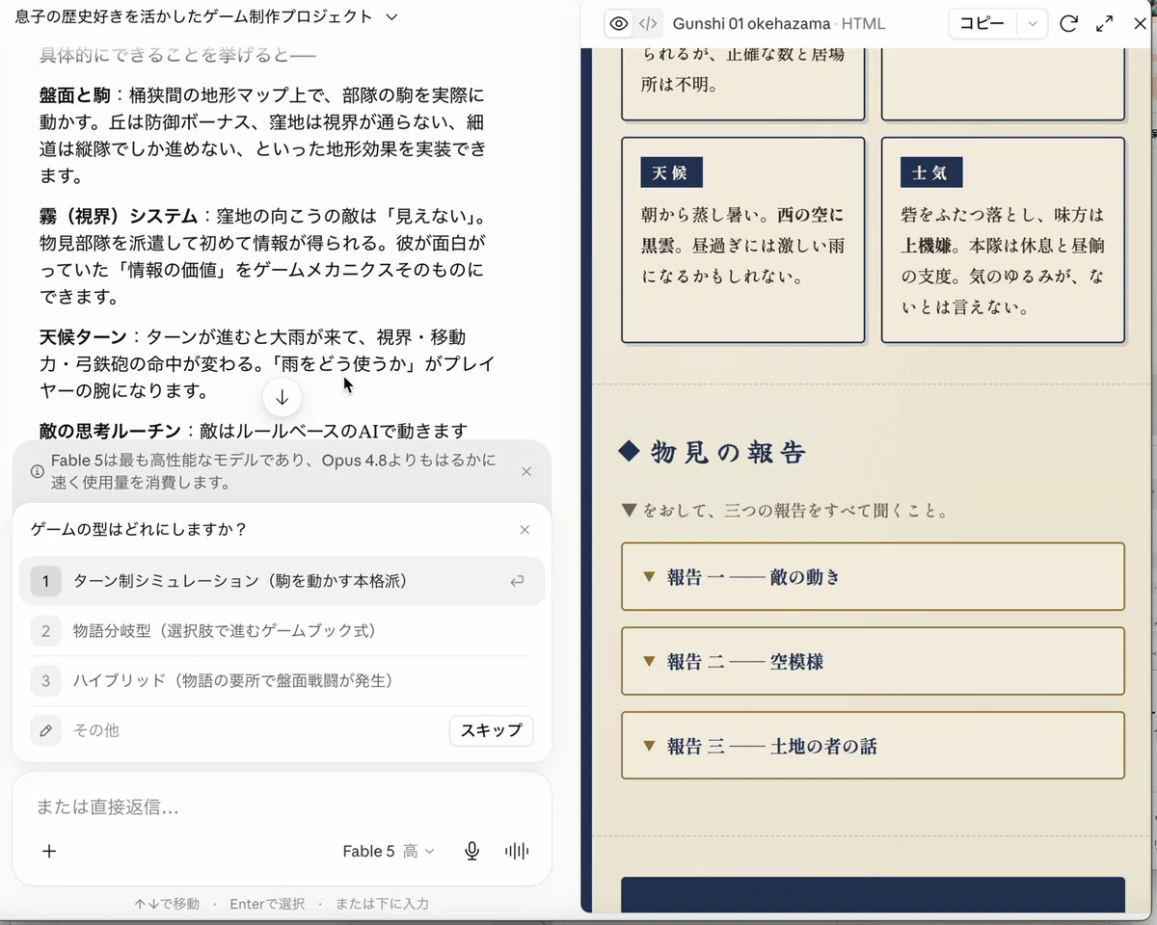Expand 報告 三 — 土地の者の話
1157x925 pixels.
tap(874, 746)
